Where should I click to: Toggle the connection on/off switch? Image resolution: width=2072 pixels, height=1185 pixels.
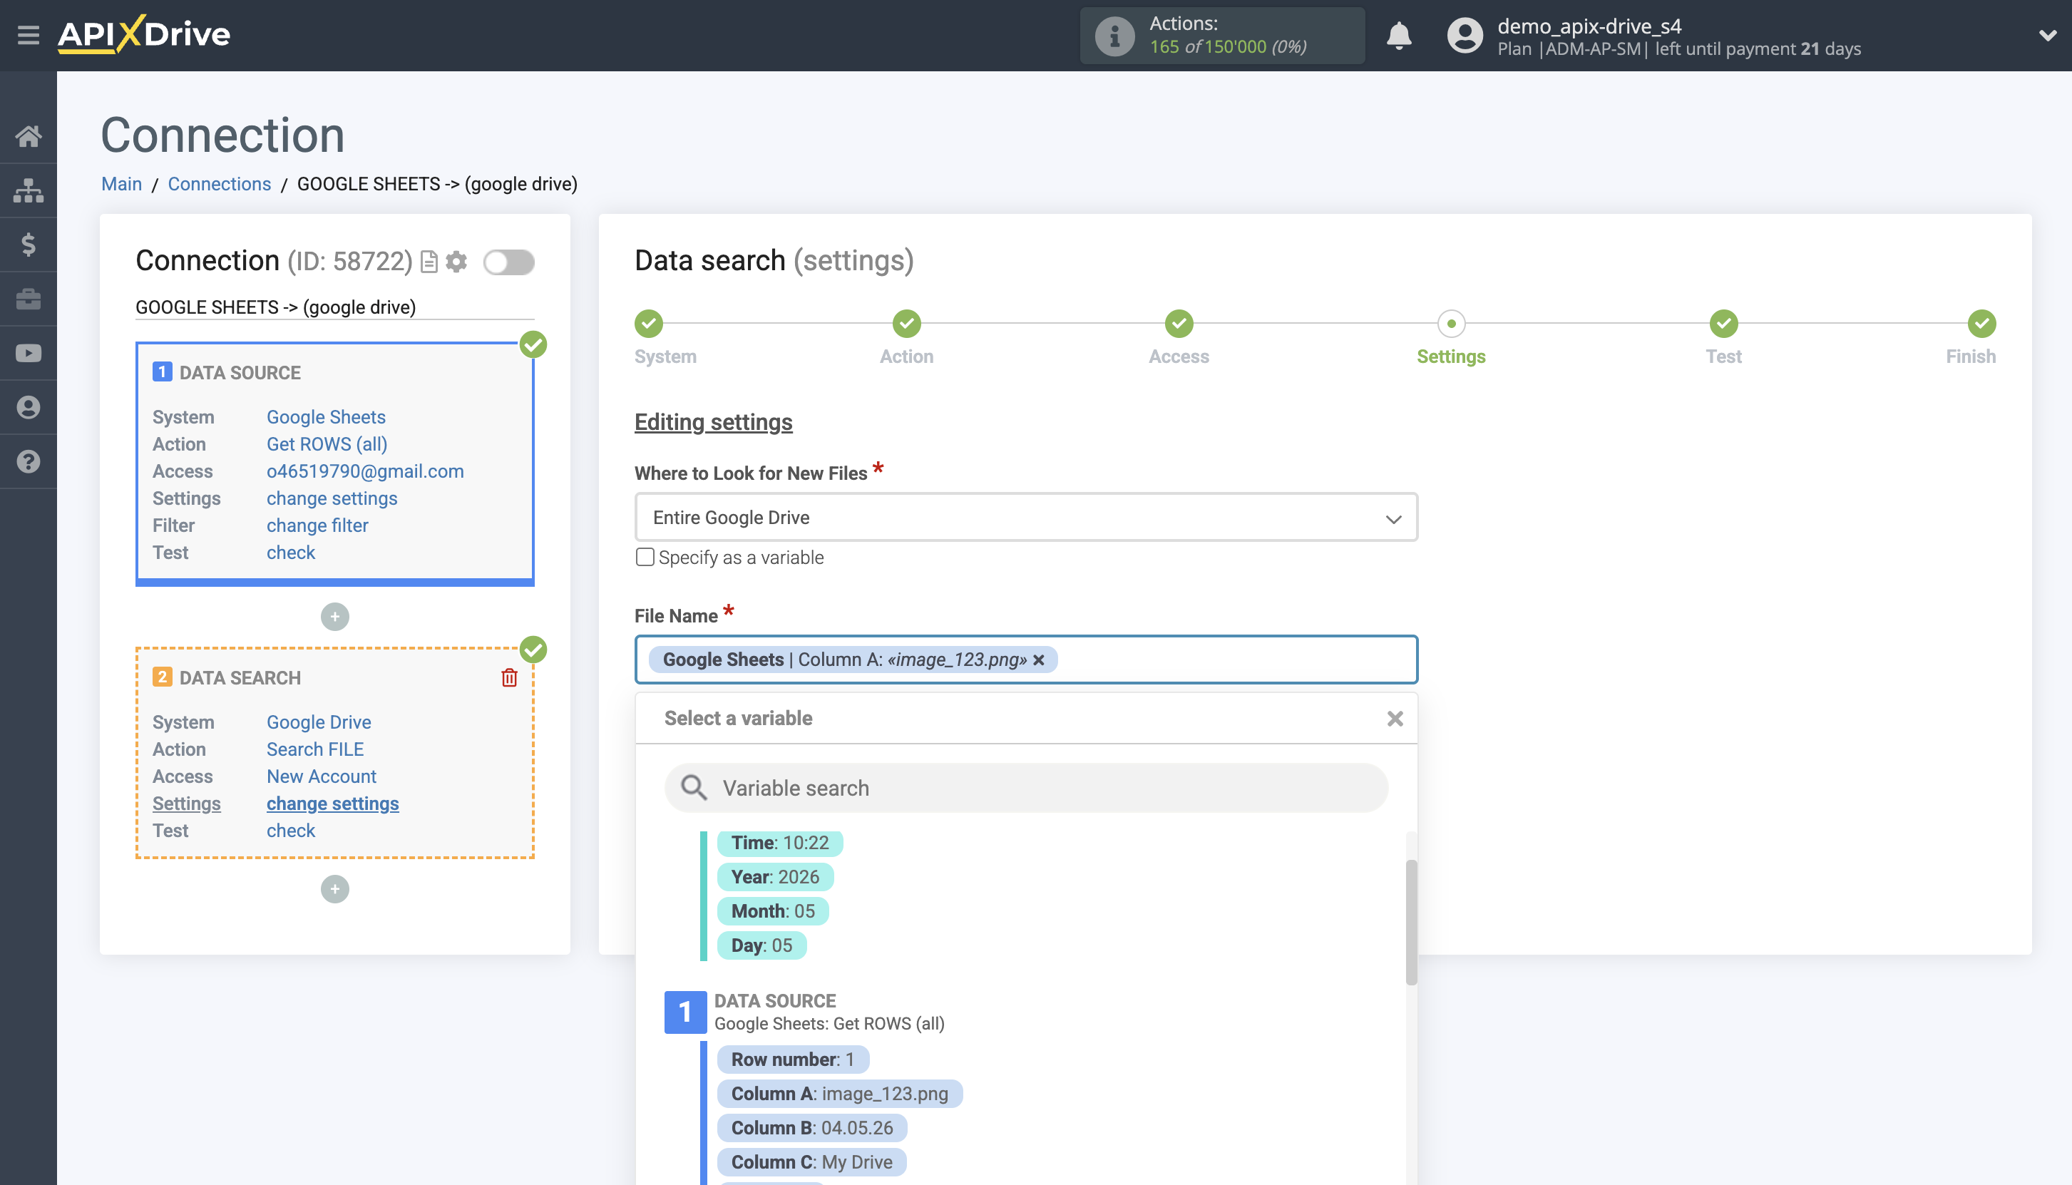[x=508, y=262]
